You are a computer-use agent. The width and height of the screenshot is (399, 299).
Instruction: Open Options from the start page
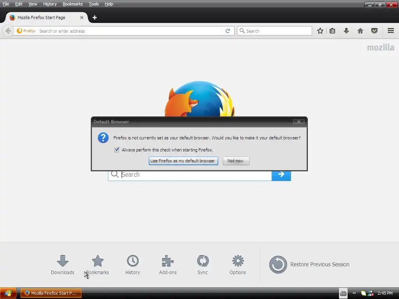pyautogui.click(x=238, y=264)
